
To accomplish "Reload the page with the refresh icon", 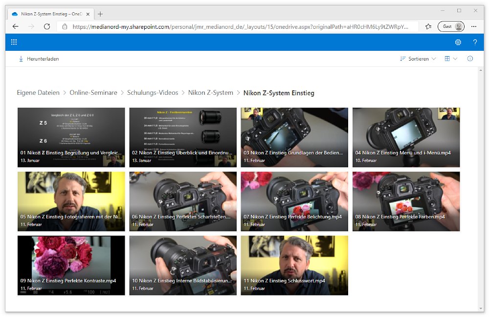I will point(47,26).
